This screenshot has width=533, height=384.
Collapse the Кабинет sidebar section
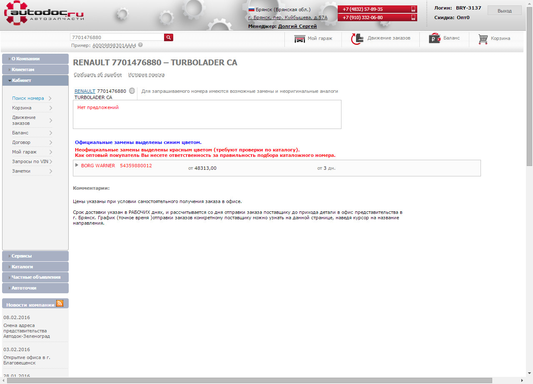(x=35, y=80)
